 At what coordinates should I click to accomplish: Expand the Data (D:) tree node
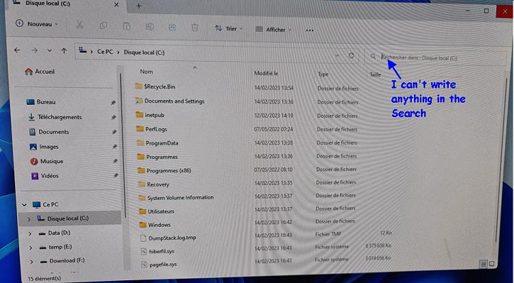pyautogui.click(x=30, y=234)
